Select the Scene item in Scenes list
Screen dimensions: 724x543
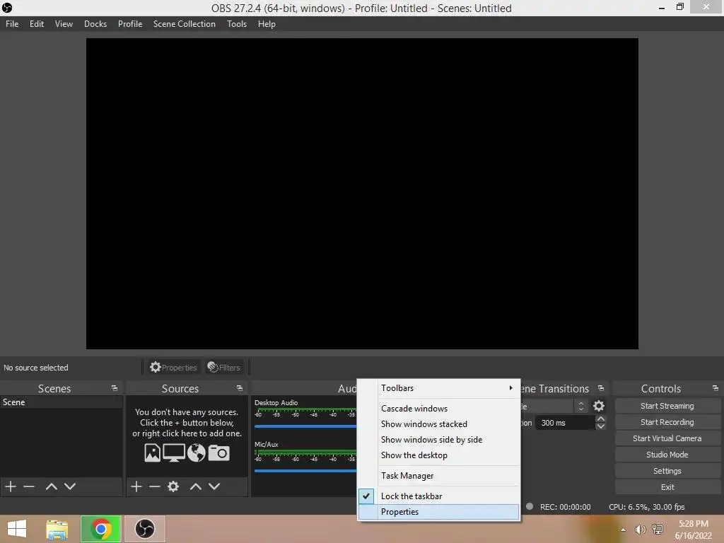[x=61, y=402]
